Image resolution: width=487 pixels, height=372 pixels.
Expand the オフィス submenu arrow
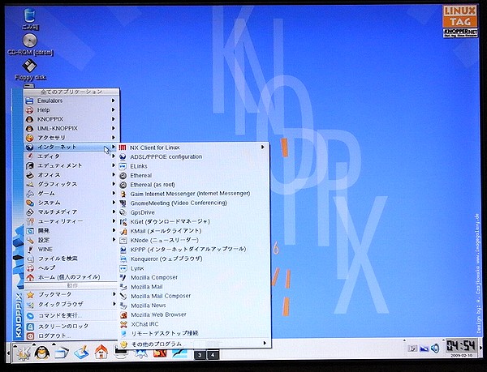114,175
